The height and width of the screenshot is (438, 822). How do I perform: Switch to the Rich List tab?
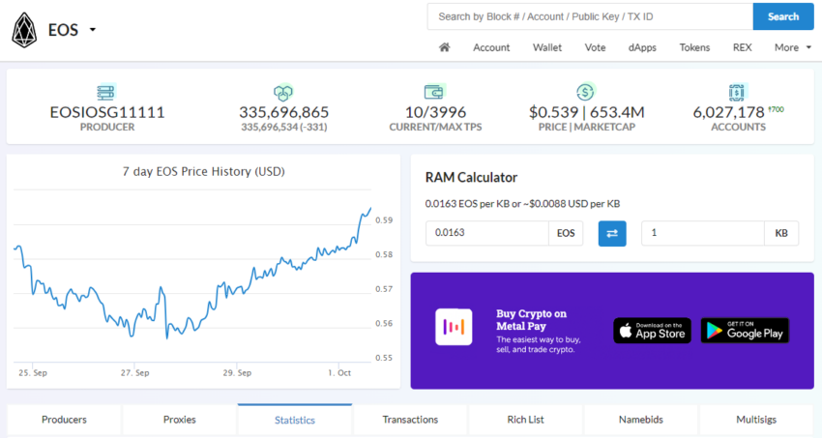525,420
